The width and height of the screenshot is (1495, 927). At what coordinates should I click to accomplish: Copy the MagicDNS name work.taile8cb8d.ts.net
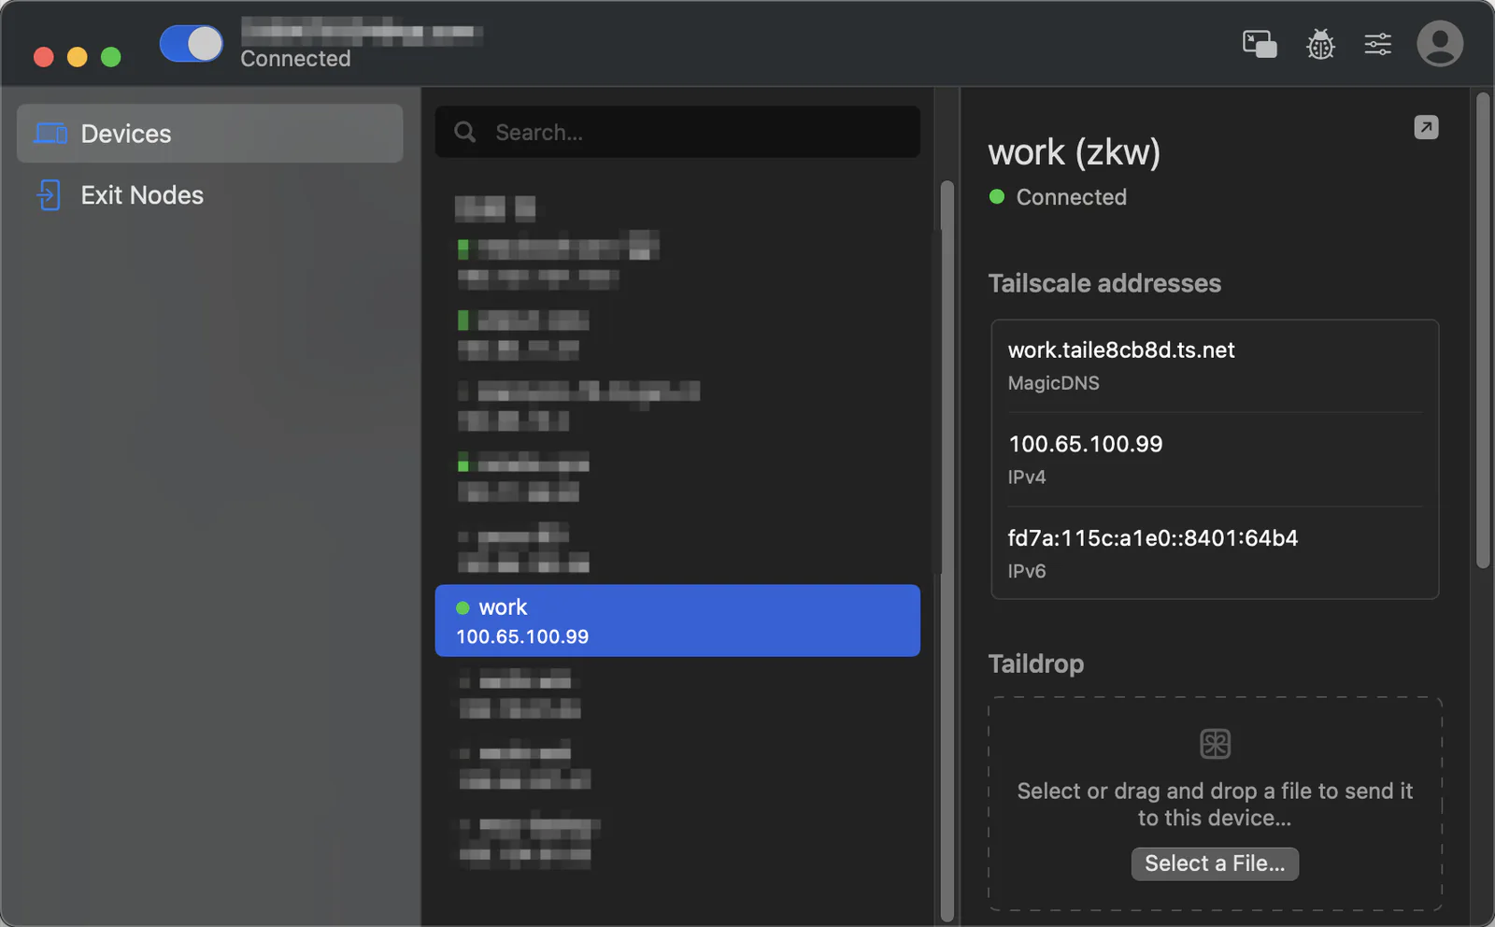click(x=1121, y=350)
